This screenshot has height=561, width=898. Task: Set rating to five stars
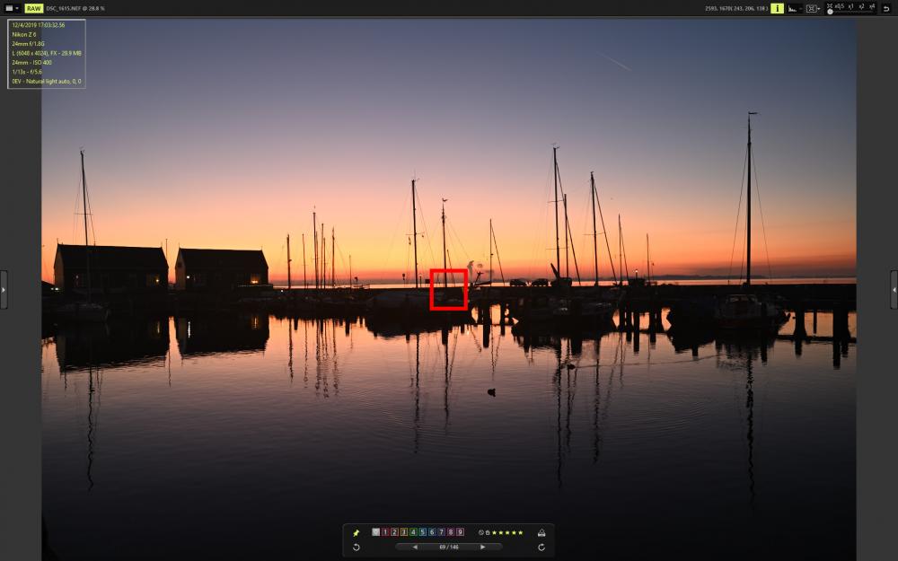coord(521,532)
